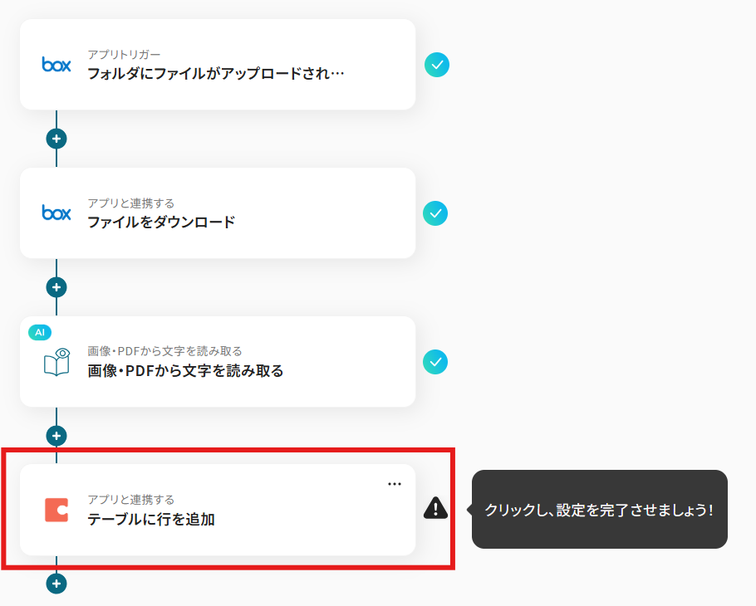Open the three-dot menu on the テーブルに行を追加 card
Image resolution: width=756 pixels, height=606 pixels.
coord(395,484)
